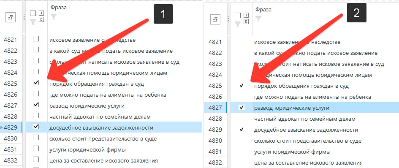Select highlighted 'развод юридические услуги' in right table
Screen dimensions: 399x168
[292, 108]
